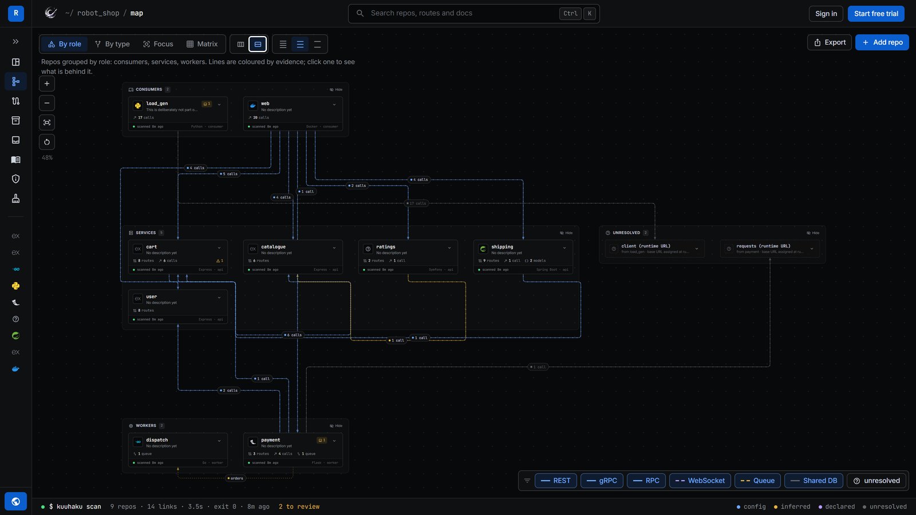Toggle unresolved links in the legend

click(x=876, y=481)
